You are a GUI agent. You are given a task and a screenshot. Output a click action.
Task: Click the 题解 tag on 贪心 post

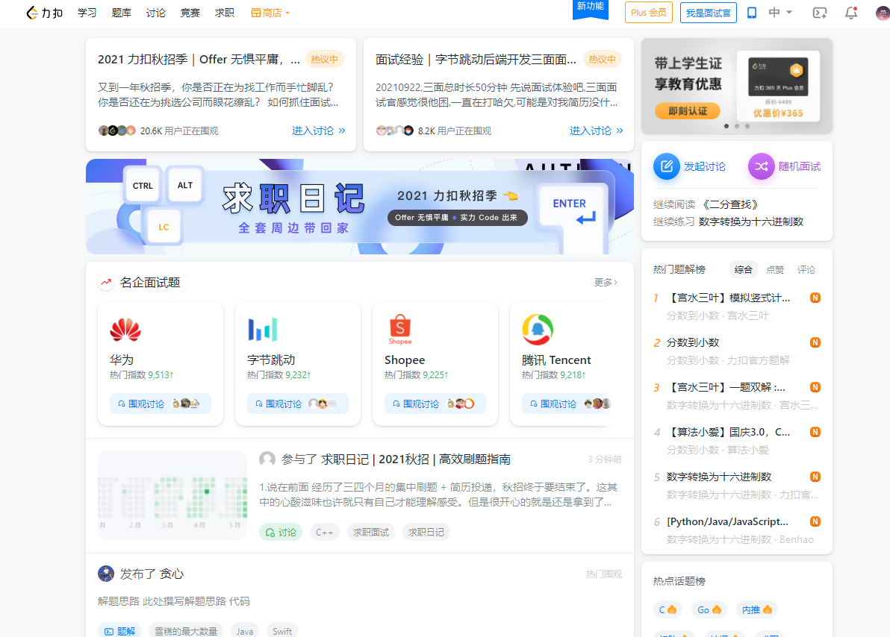click(x=119, y=631)
